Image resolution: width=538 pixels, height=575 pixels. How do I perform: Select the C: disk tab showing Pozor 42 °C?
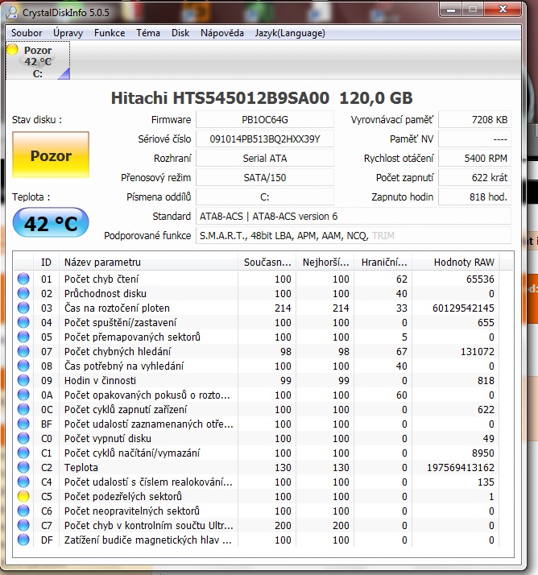pos(38,60)
